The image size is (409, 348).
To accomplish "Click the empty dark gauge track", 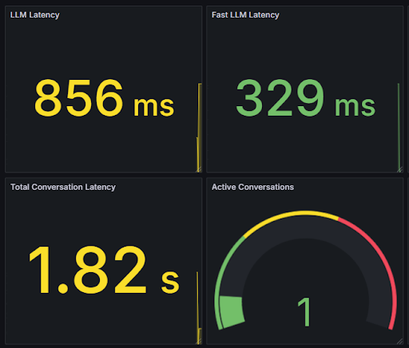I will [x=306, y=226].
